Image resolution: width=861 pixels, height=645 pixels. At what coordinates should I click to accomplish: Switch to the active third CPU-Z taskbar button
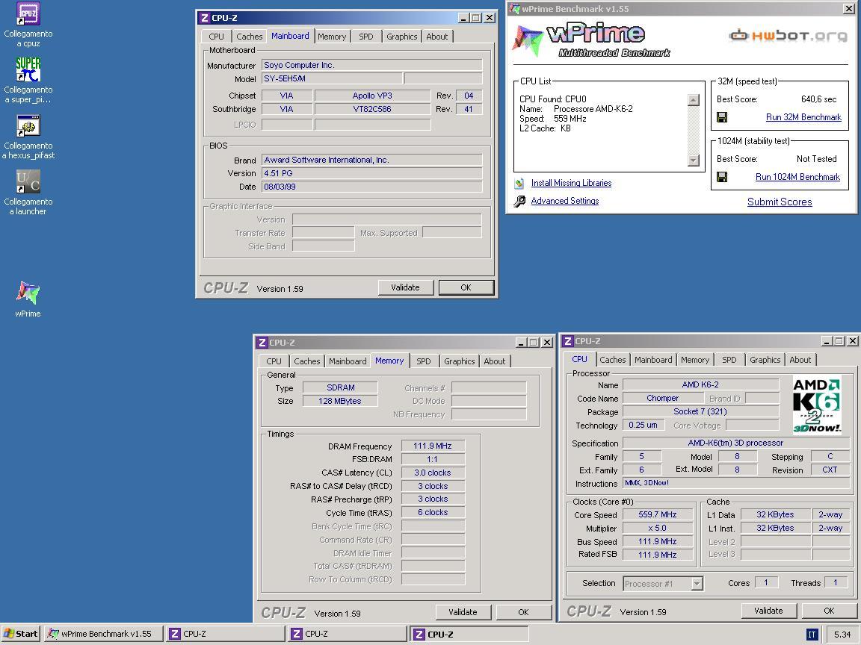(x=469, y=634)
